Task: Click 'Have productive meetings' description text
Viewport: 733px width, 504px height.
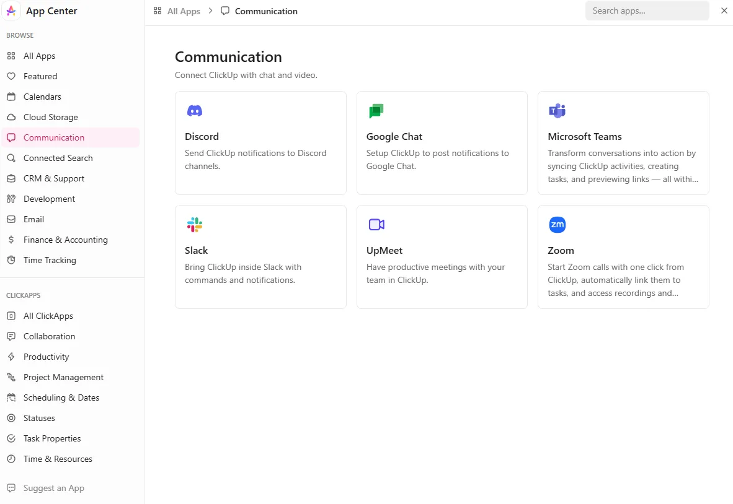Action: coord(435,274)
